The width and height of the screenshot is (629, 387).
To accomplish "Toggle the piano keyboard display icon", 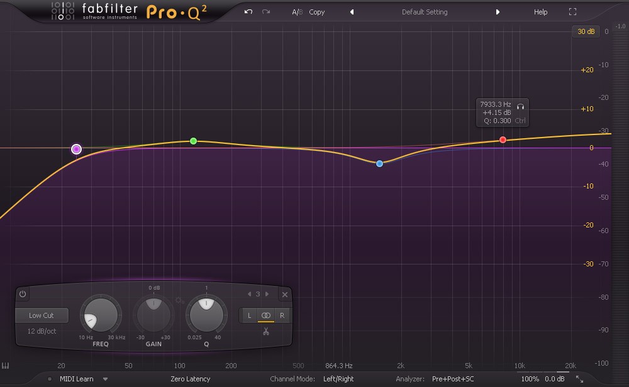I will [5, 366].
